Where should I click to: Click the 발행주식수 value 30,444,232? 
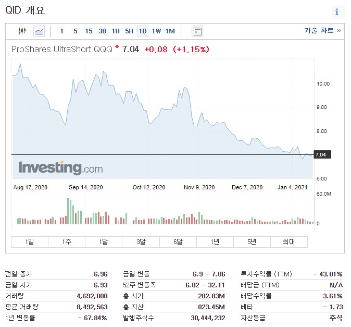tap(208, 318)
